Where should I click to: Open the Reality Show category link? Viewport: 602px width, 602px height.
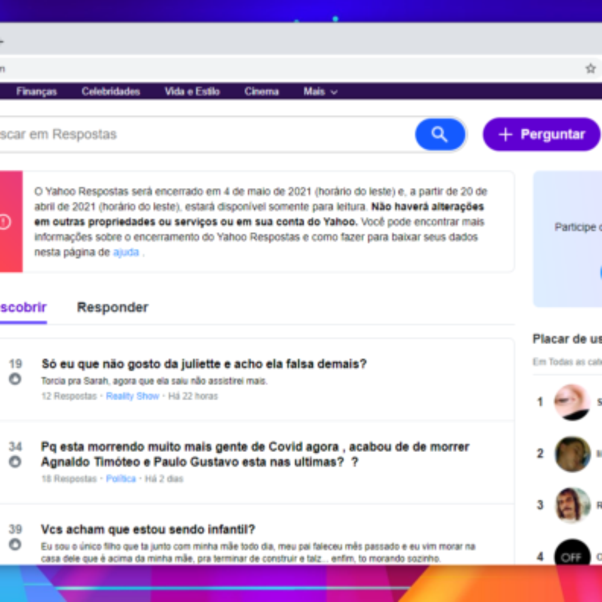(x=132, y=396)
